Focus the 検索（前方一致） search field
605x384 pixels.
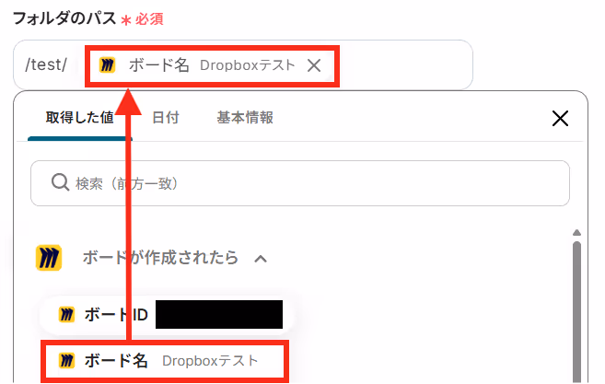click(x=300, y=183)
